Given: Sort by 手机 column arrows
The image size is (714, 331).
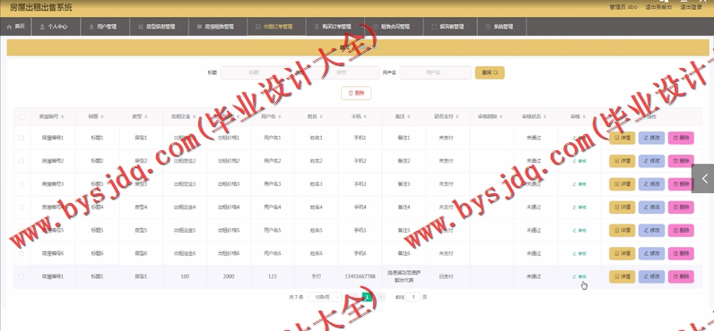Looking at the screenshot, I should coord(366,117).
